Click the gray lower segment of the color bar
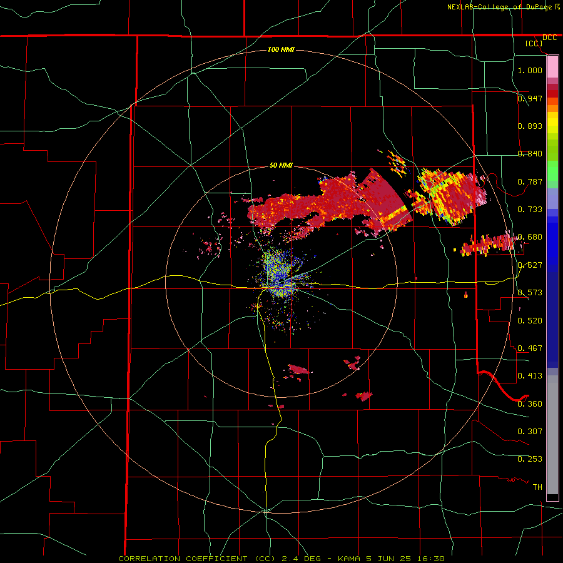 pyautogui.click(x=552, y=435)
